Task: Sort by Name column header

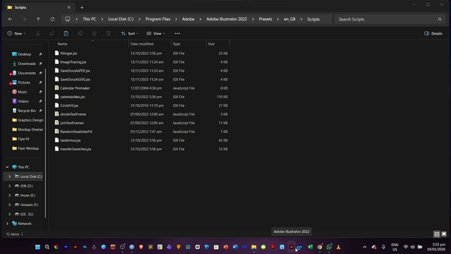Action: (92, 44)
